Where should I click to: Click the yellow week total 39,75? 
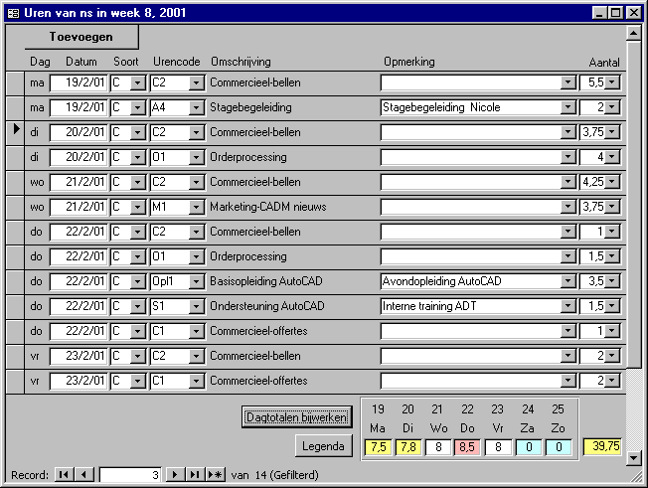click(602, 446)
